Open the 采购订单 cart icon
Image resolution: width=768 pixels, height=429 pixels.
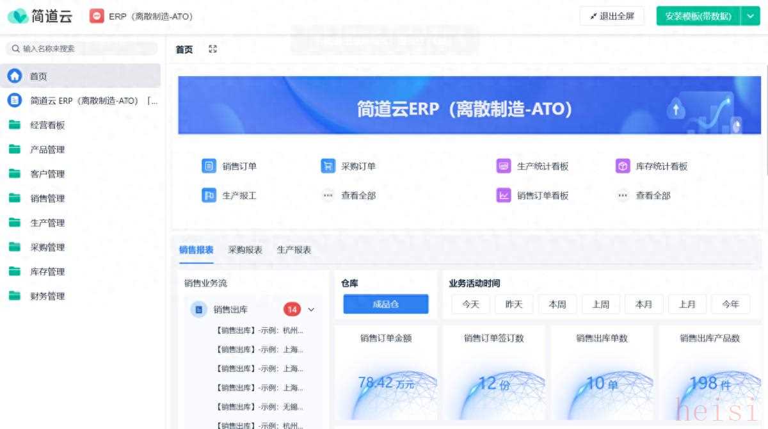(x=328, y=166)
